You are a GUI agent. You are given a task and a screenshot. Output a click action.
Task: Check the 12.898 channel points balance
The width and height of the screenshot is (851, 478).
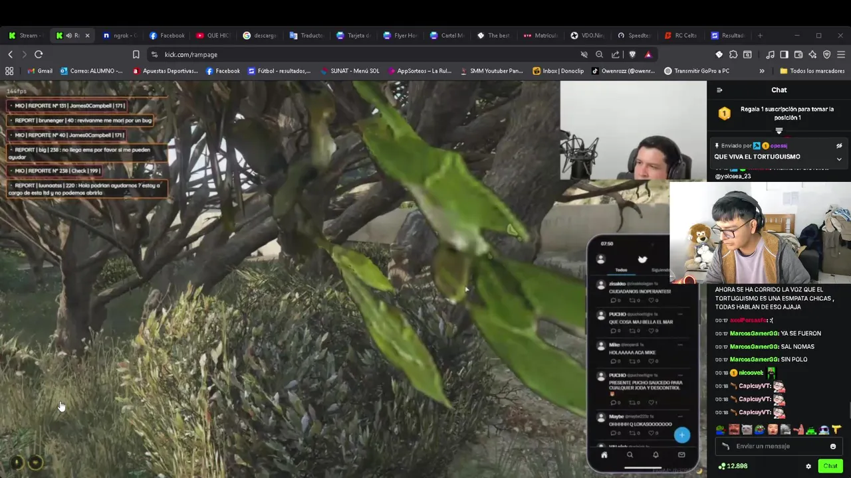point(733,466)
